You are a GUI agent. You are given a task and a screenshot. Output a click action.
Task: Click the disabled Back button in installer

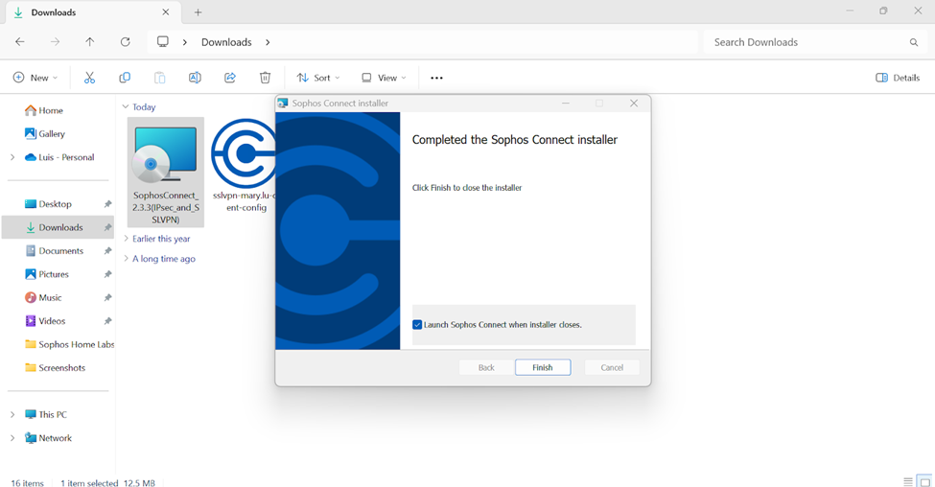pyautogui.click(x=486, y=367)
